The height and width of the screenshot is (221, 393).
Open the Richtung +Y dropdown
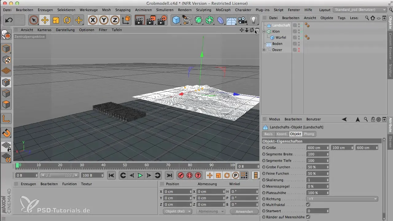point(342,199)
